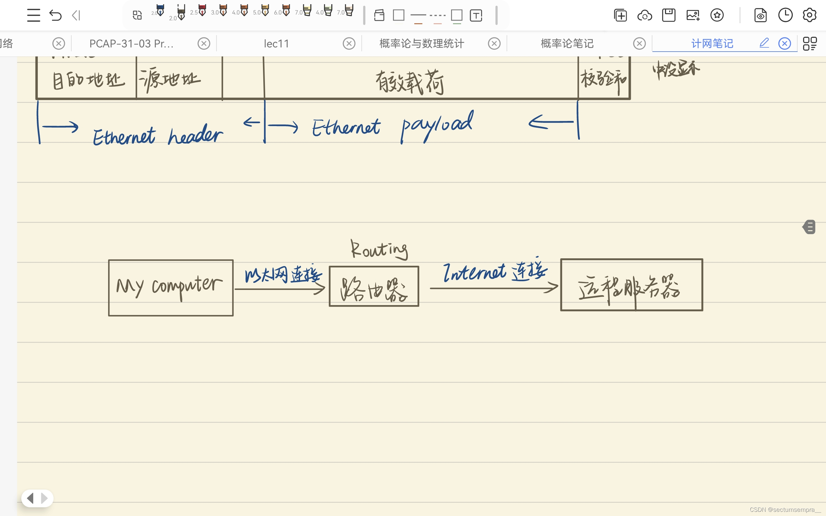Viewport: 826px width, 516px height.
Task: Select the eraser tool
Action: click(379, 15)
